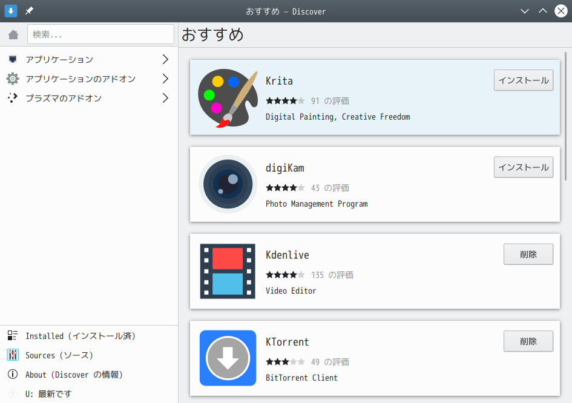
Task: Click KTorrent's 49 の評価 review count
Action: (x=330, y=362)
